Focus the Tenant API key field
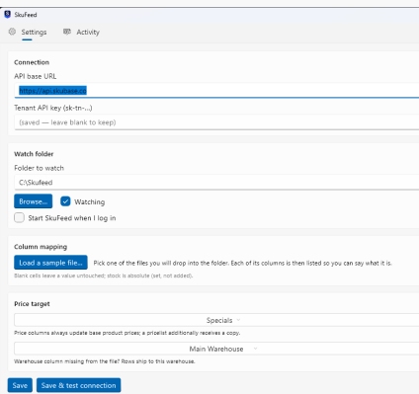 [216, 122]
